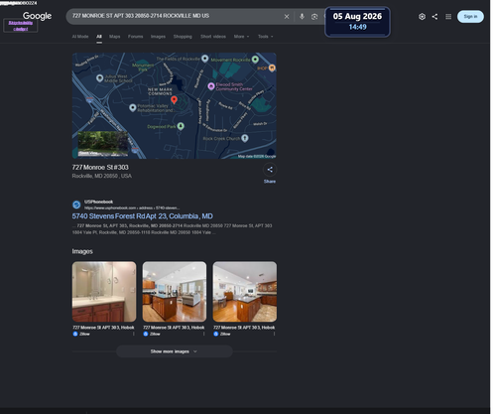Switch to AI Mode tab
Image resolution: width=496 pixels, height=414 pixels.
[80, 37]
